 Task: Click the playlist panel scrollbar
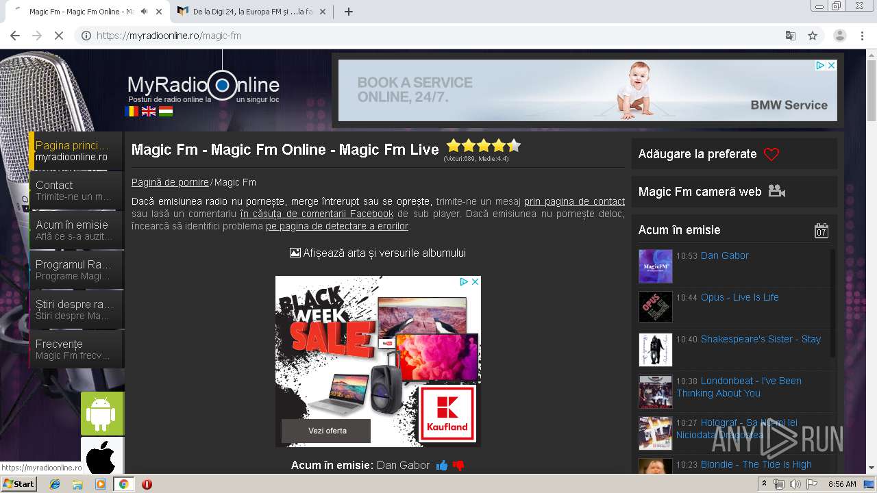pyautogui.click(x=832, y=303)
